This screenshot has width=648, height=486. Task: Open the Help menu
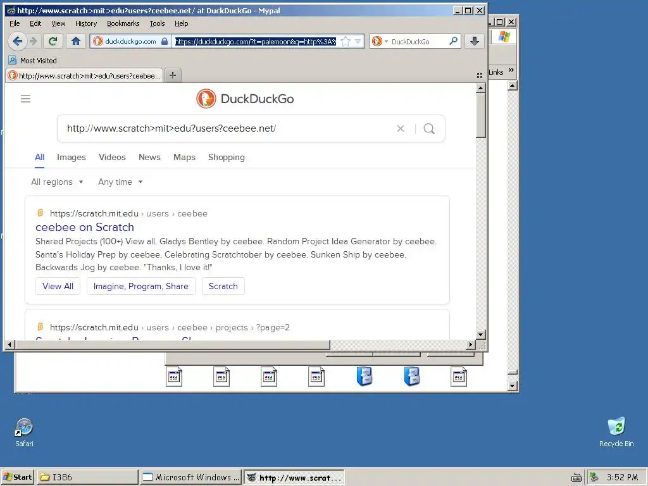point(182,23)
